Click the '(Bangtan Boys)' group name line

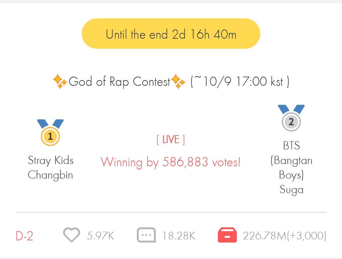[291, 167]
